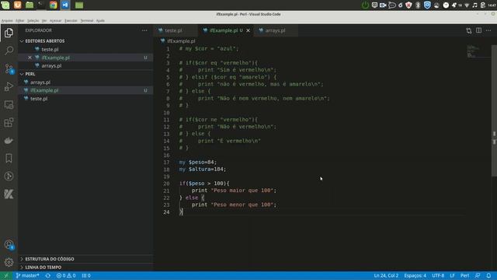Click line 21 print statement
Screen dimensions: 497x280
tap(234, 191)
